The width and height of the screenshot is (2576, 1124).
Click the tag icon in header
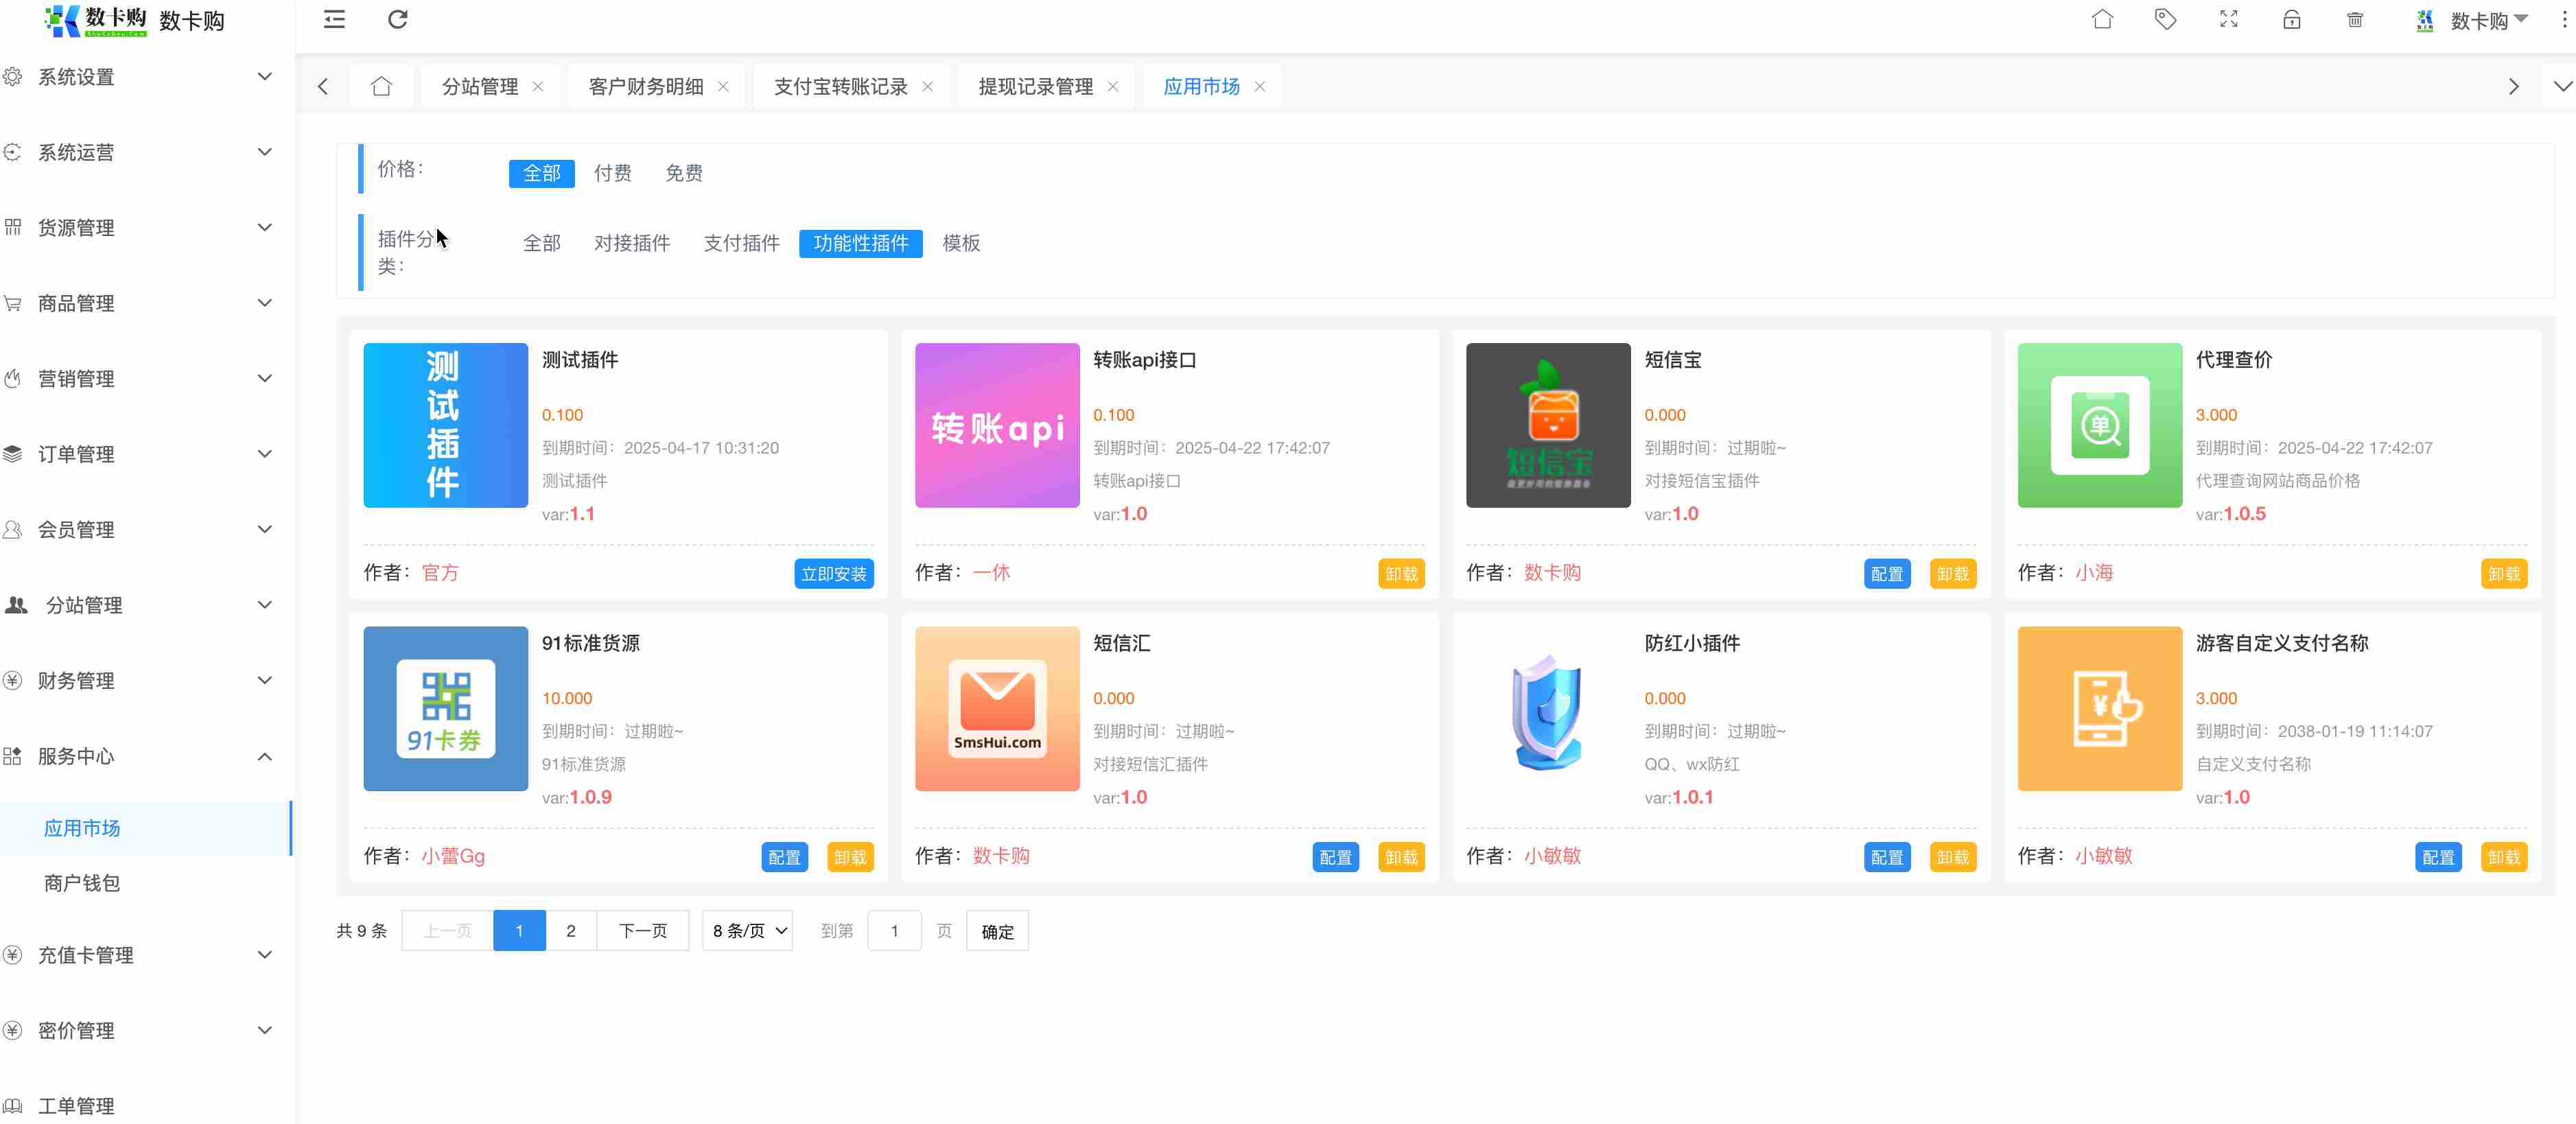coord(2165,19)
